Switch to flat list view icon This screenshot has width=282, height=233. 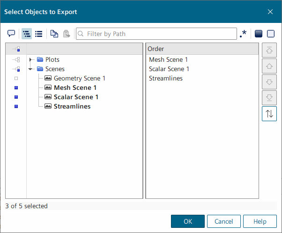click(x=39, y=34)
